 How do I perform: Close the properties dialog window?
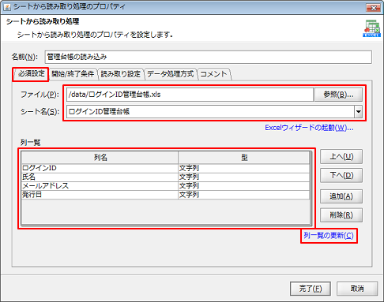pos(374,8)
